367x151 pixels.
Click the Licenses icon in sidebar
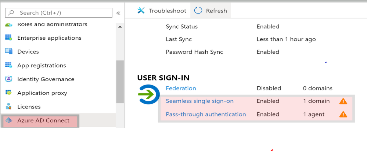[x=8, y=107]
